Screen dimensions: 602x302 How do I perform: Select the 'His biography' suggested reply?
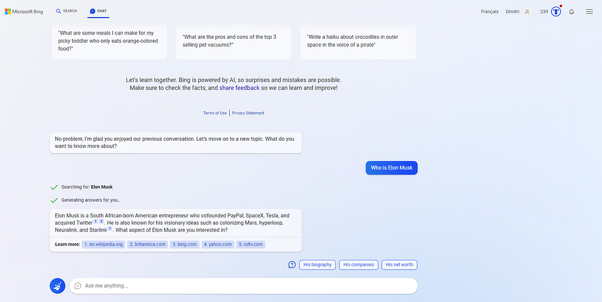(317, 264)
